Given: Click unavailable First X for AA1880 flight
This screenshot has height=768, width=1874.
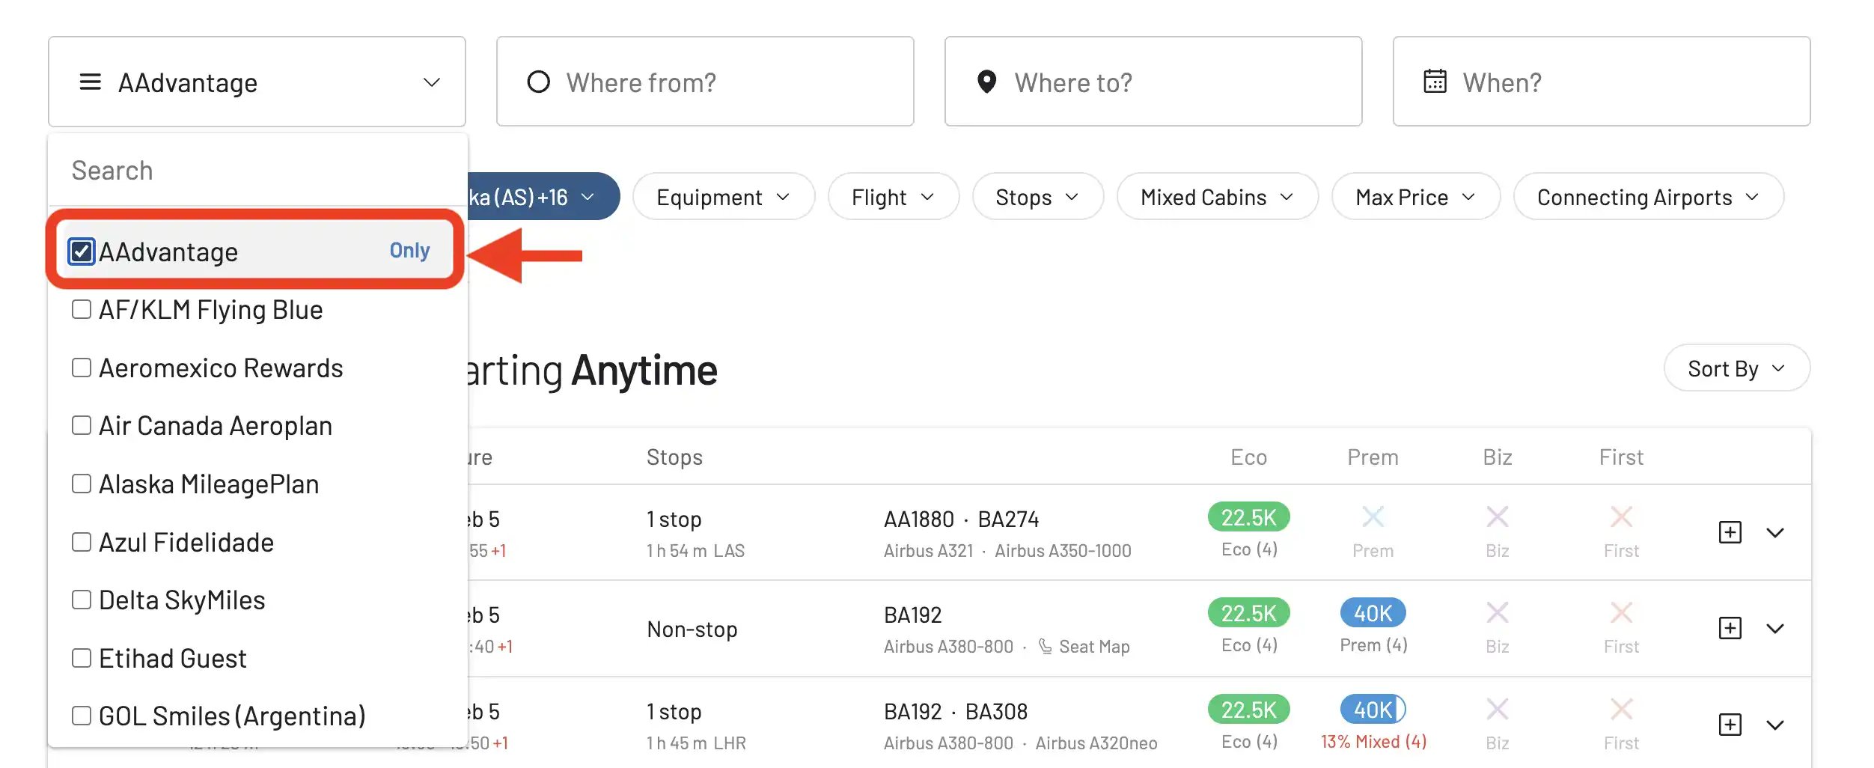Looking at the screenshot, I should pyautogui.click(x=1621, y=516).
